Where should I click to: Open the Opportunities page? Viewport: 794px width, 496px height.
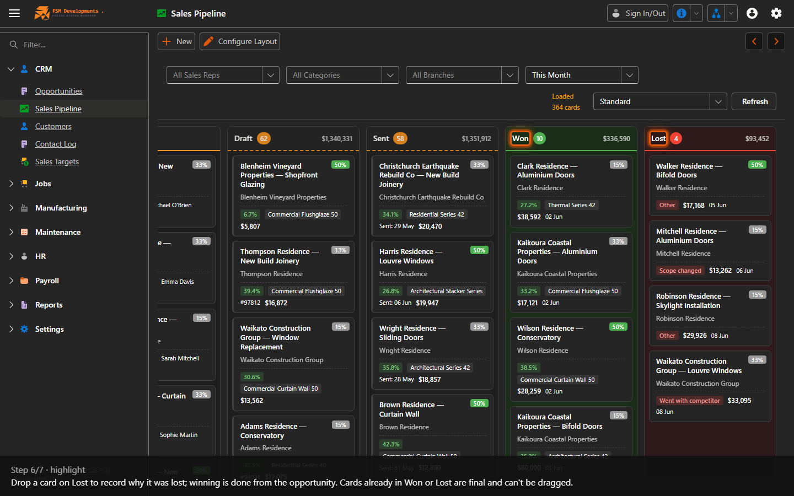click(x=58, y=91)
